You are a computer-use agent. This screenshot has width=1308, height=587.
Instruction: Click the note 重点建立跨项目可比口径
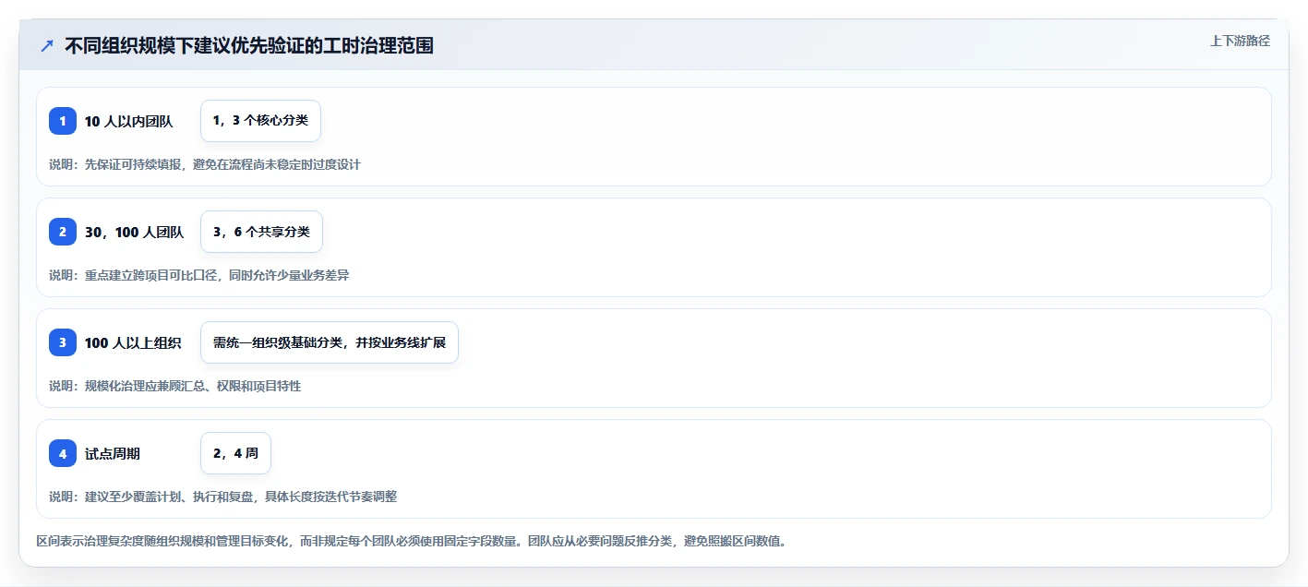tap(199, 275)
